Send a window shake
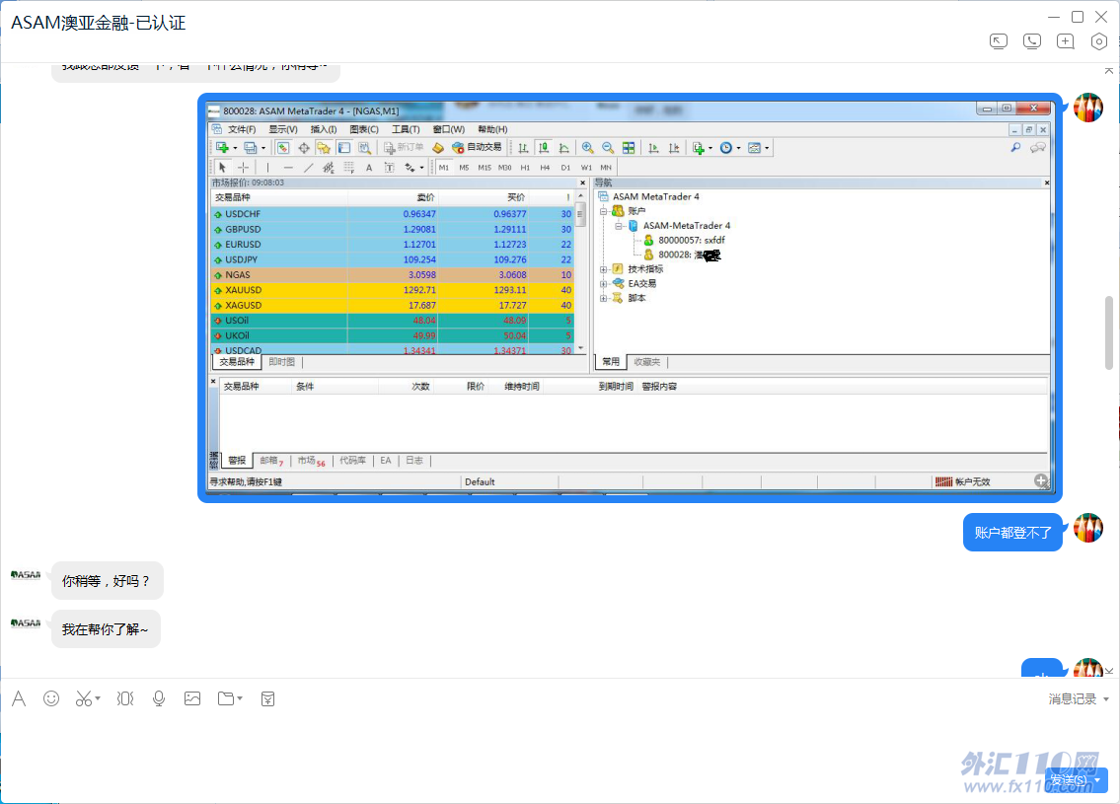Screen dimensions: 1120x804 pos(125,698)
